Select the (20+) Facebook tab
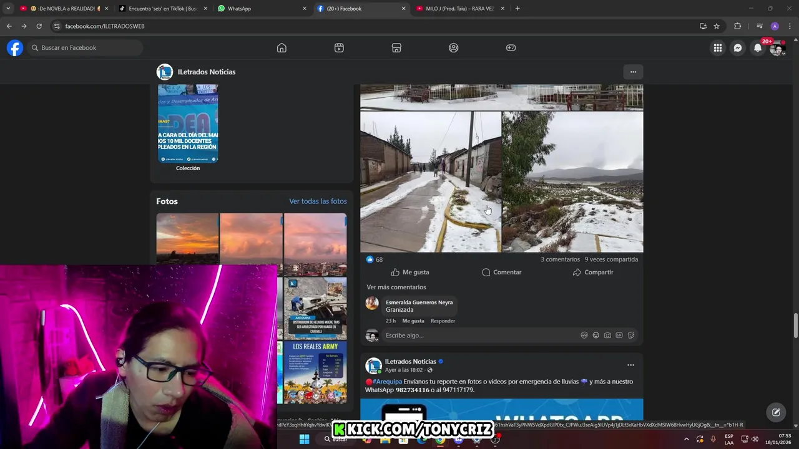The height and width of the screenshot is (449, 799). click(361, 9)
